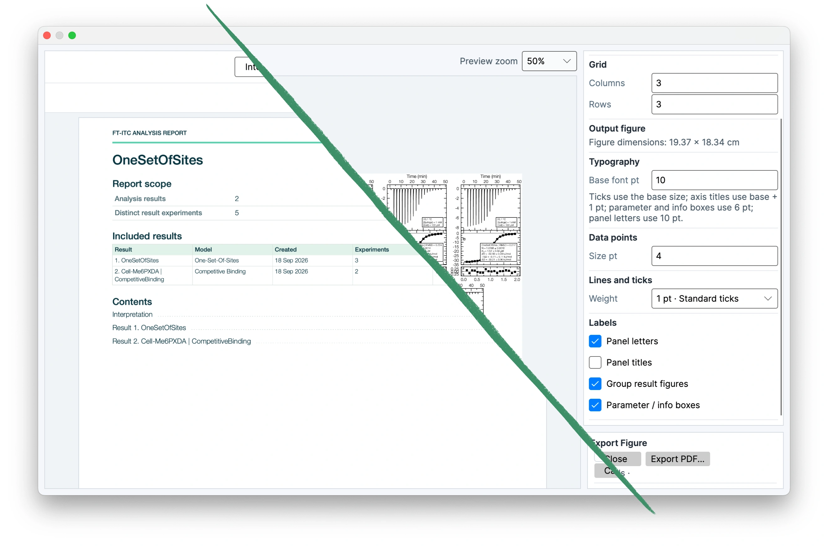Viewport: 827px width, 546px height.
Task: Click the Export PDF... button
Action: (x=678, y=459)
